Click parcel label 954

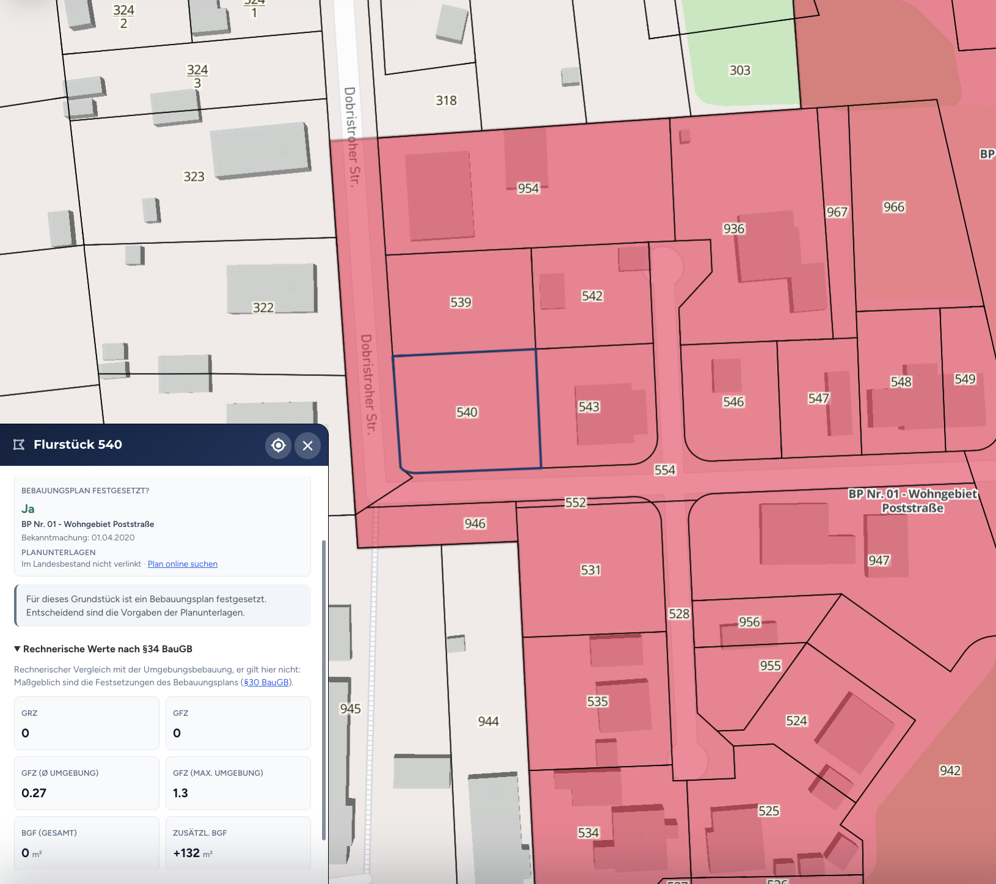pyautogui.click(x=529, y=188)
